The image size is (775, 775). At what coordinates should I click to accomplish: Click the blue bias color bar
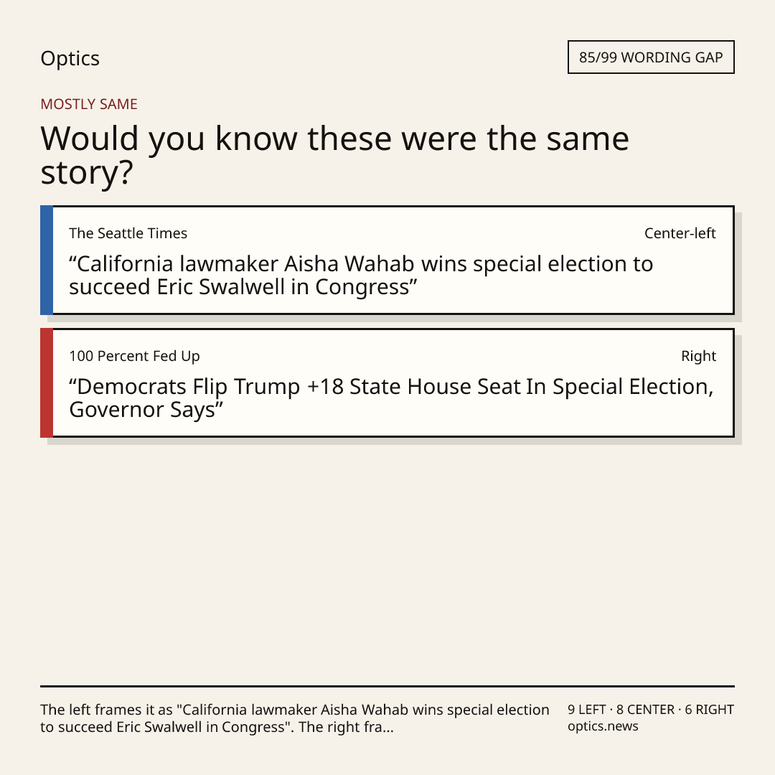(47, 260)
